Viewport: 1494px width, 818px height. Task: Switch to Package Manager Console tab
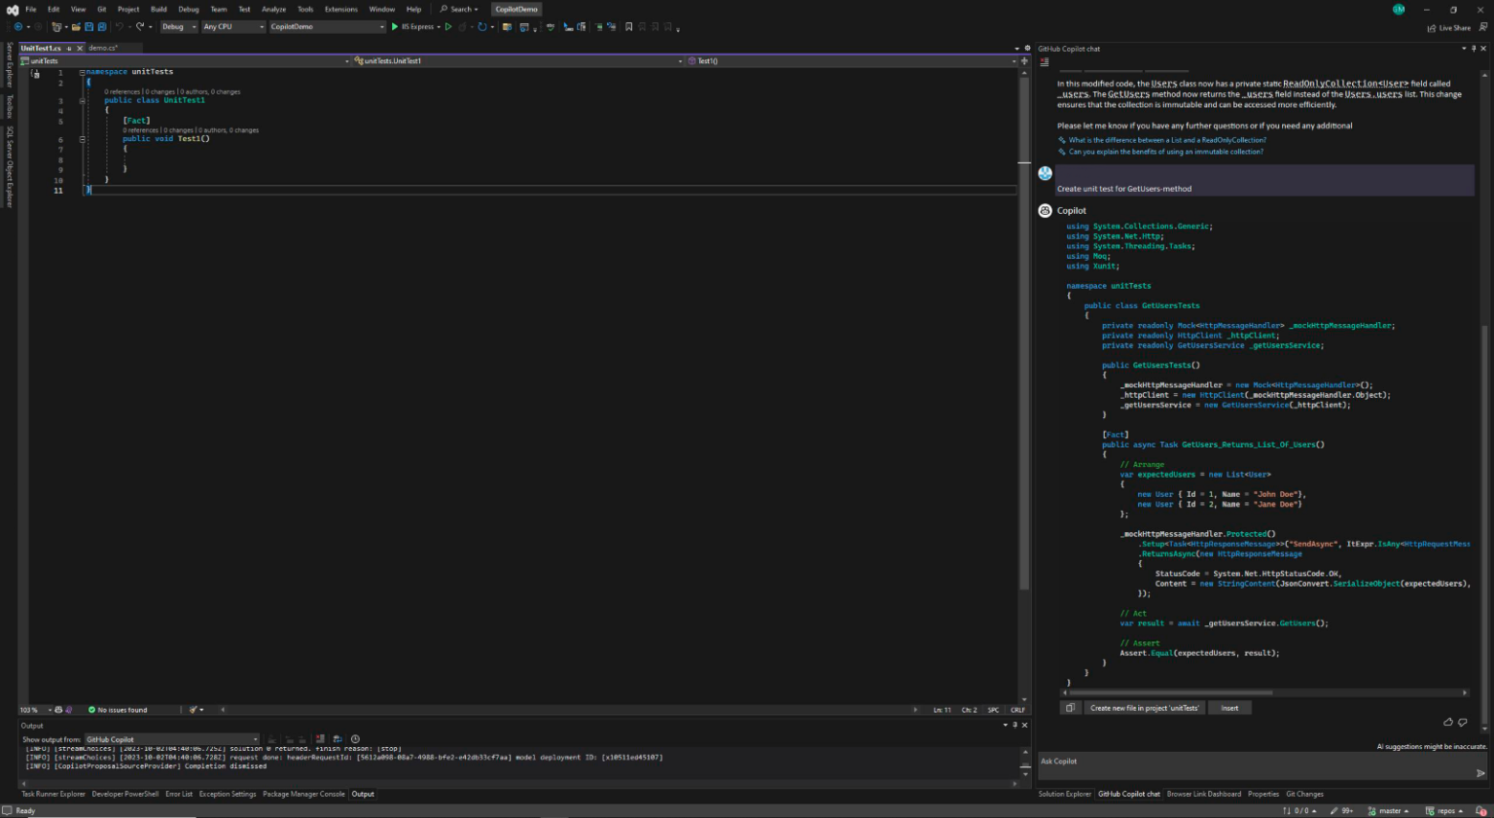click(x=303, y=794)
